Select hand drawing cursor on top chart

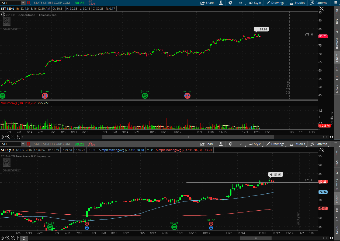[18, 137]
